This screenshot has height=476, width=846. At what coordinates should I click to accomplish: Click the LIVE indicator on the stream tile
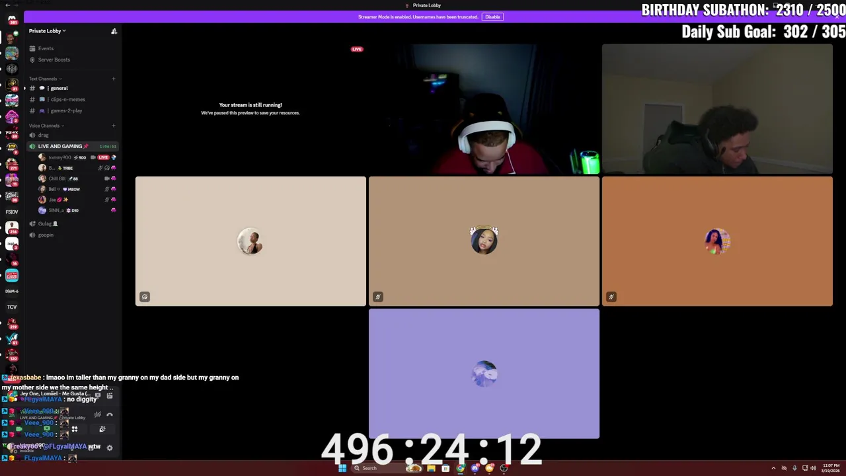357,49
